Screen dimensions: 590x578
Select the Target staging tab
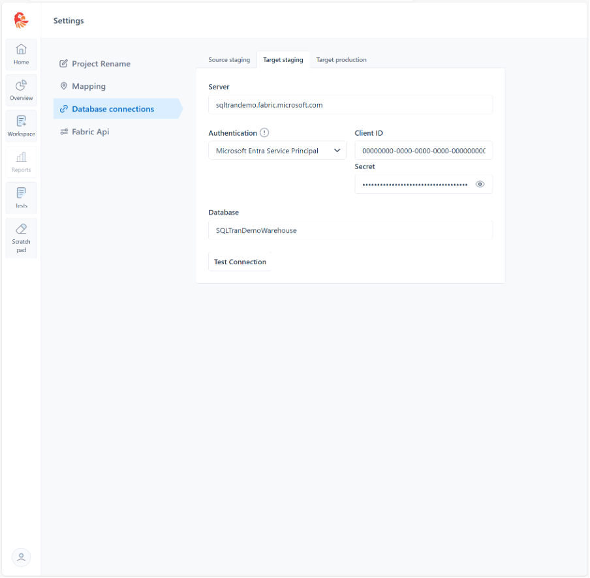(283, 60)
